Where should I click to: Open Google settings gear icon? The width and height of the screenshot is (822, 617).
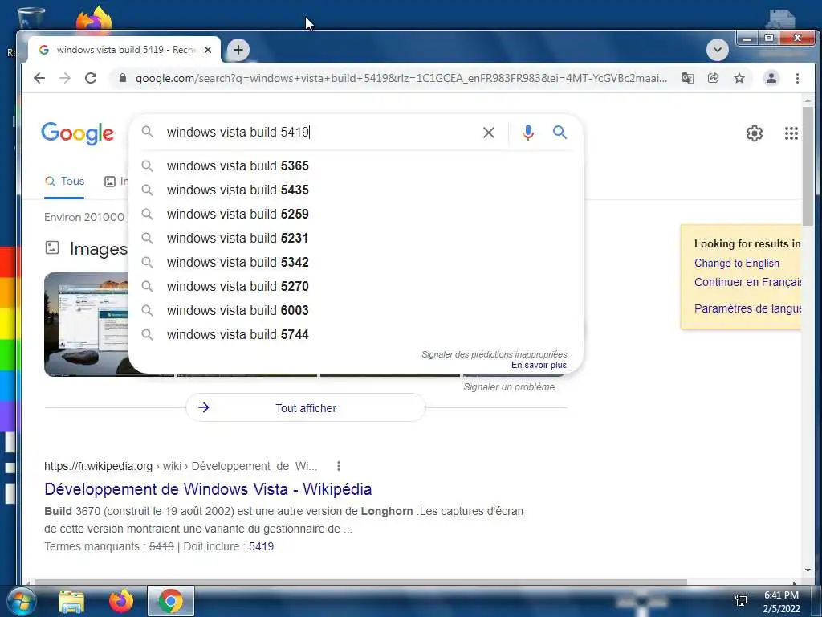coord(755,133)
